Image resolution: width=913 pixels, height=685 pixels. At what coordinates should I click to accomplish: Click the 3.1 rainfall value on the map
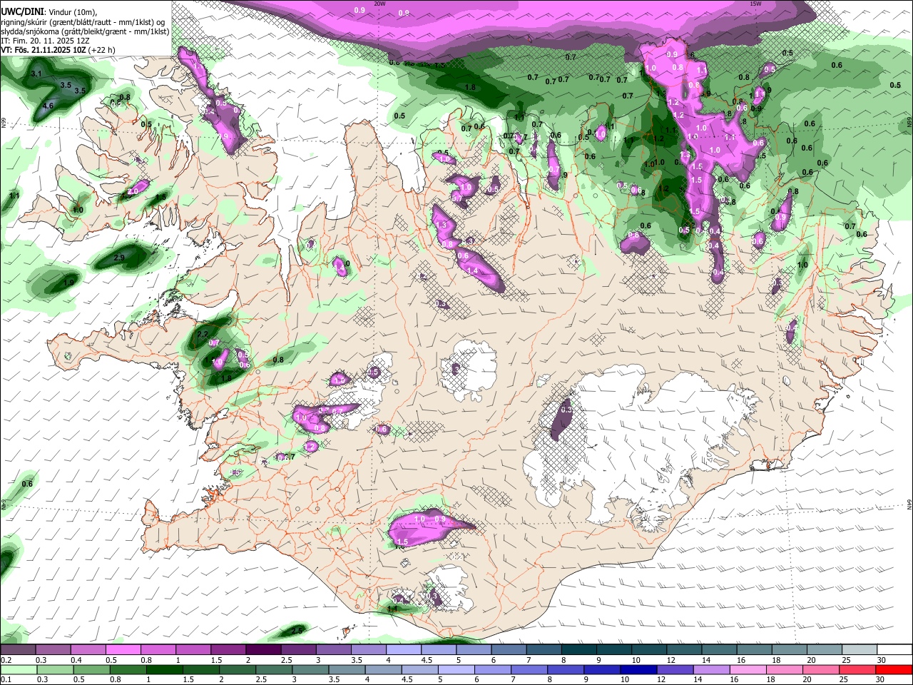[x=37, y=73]
